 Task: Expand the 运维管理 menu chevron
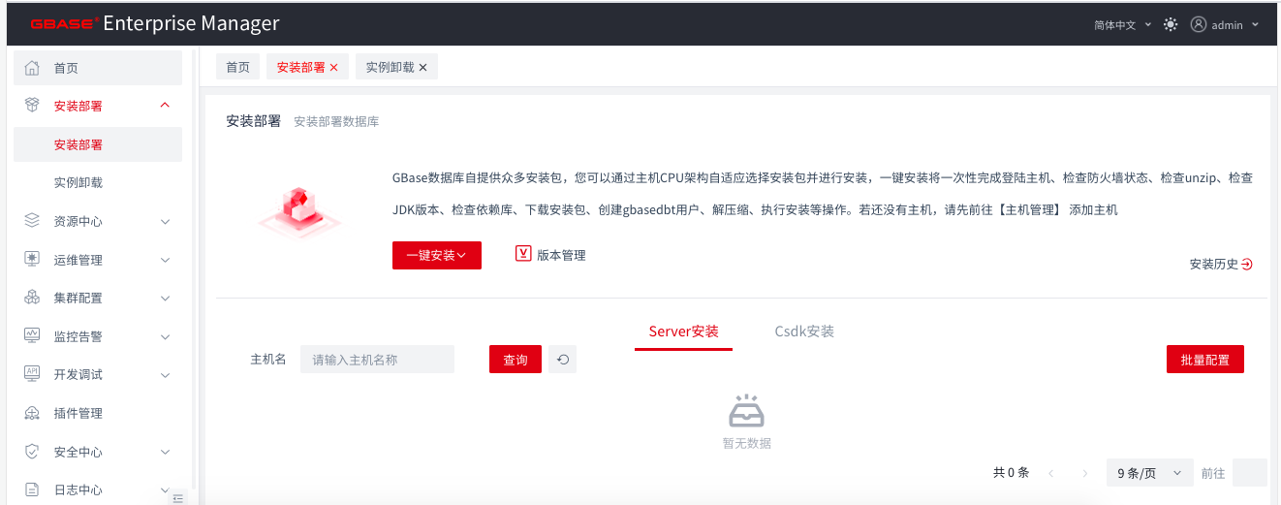pyautogui.click(x=165, y=260)
